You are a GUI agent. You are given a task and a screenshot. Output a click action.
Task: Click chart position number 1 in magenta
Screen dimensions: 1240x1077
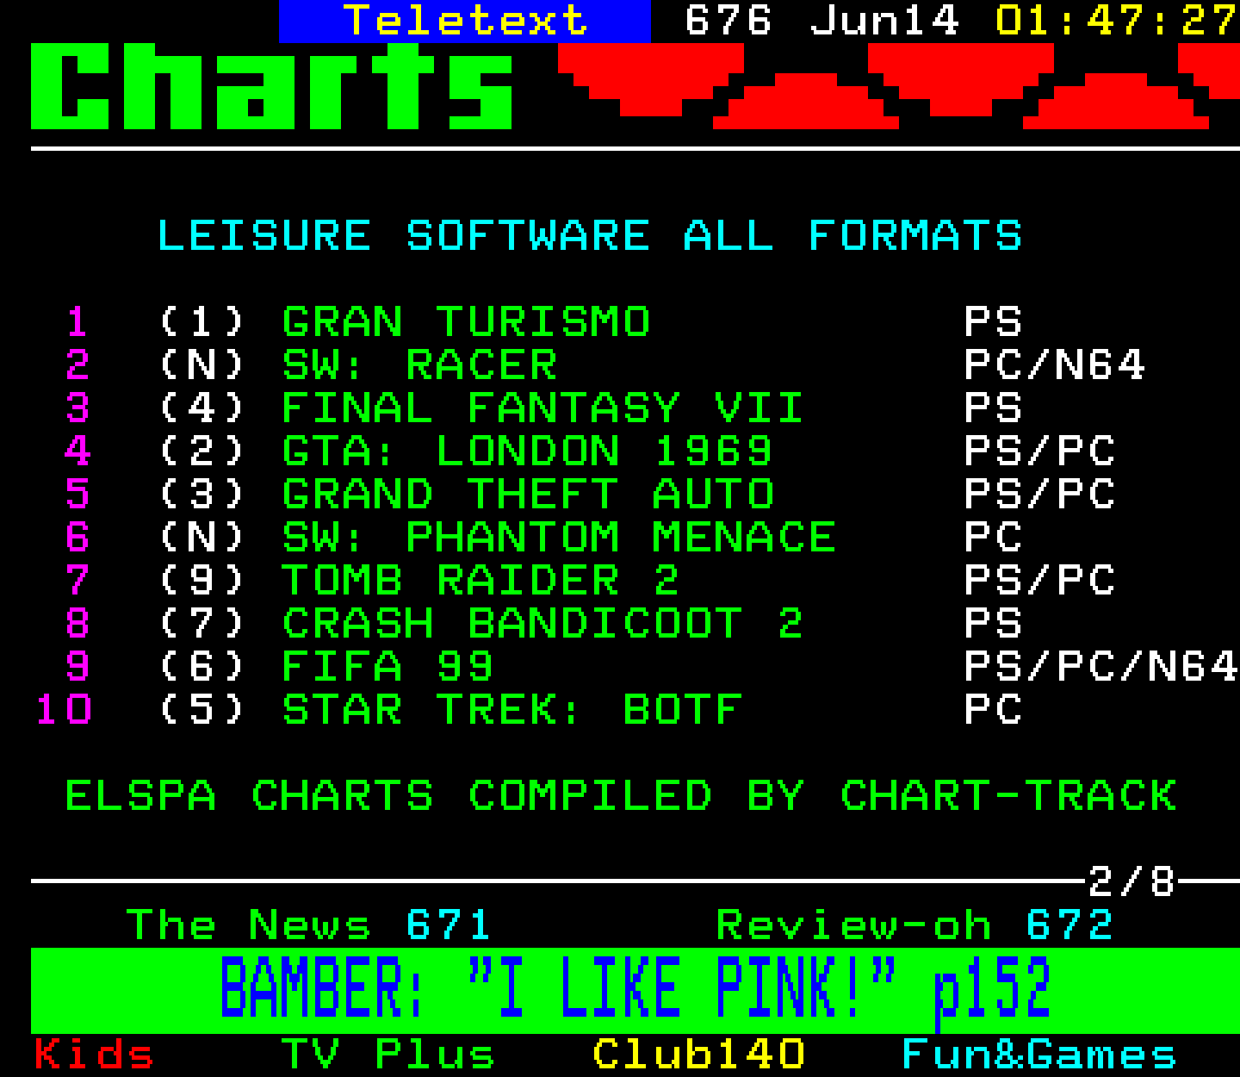pyautogui.click(x=77, y=322)
